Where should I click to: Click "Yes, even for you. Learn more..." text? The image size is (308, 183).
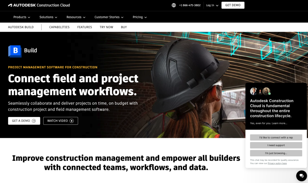(x=269, y=123)
